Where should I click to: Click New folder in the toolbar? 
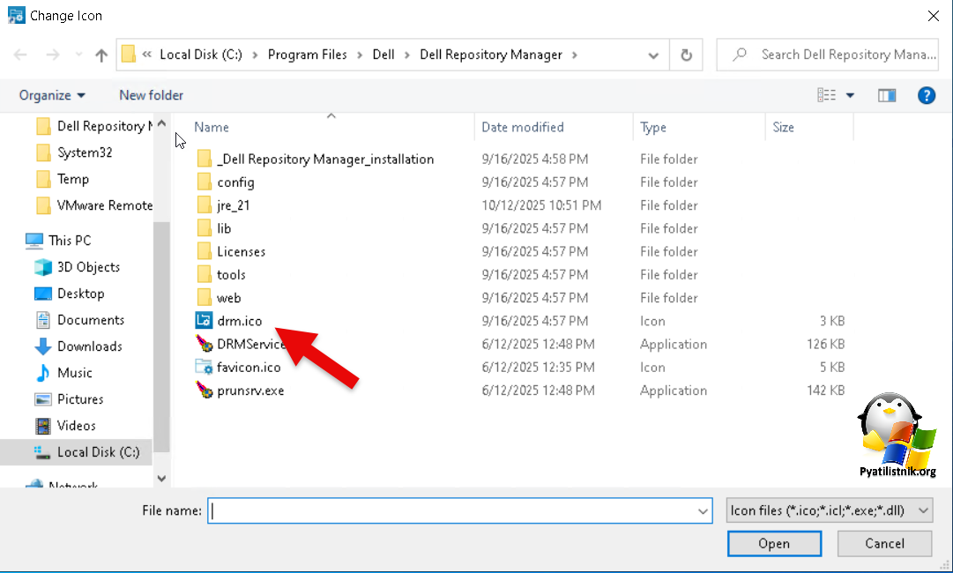(152, 95)
